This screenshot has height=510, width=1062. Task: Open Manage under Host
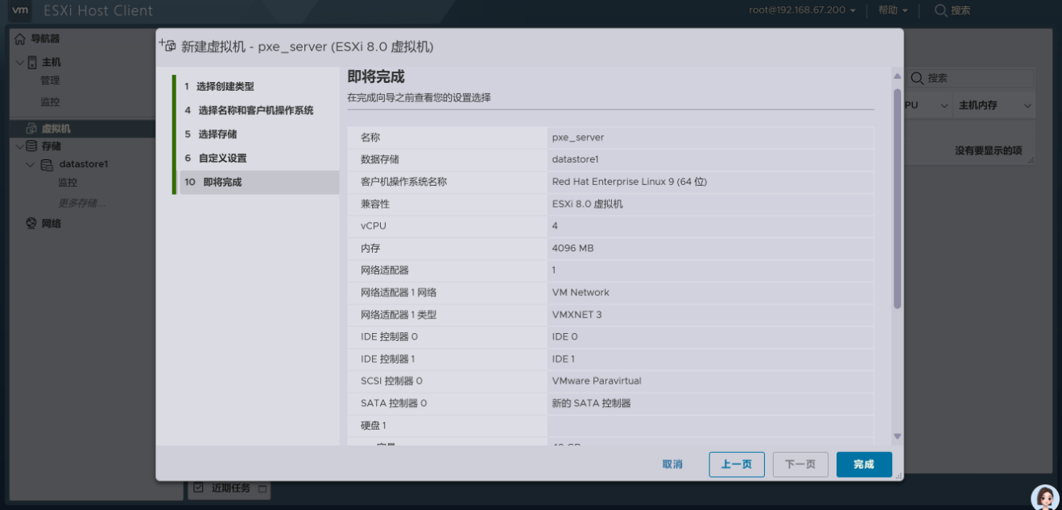50,80
